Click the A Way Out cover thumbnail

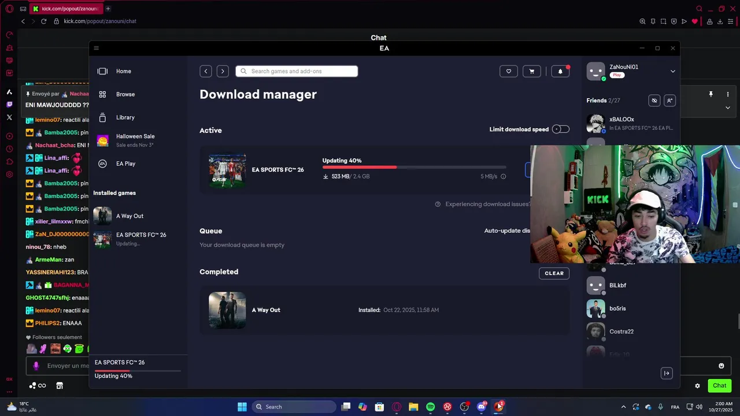[x=227, y=310]
